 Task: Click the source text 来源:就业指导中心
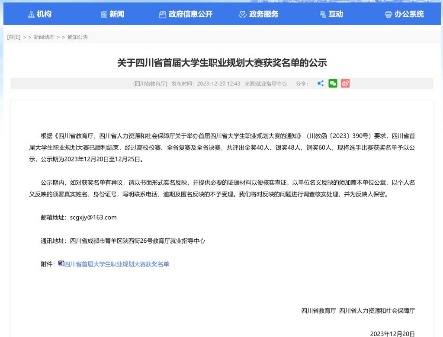coord(266,83)
